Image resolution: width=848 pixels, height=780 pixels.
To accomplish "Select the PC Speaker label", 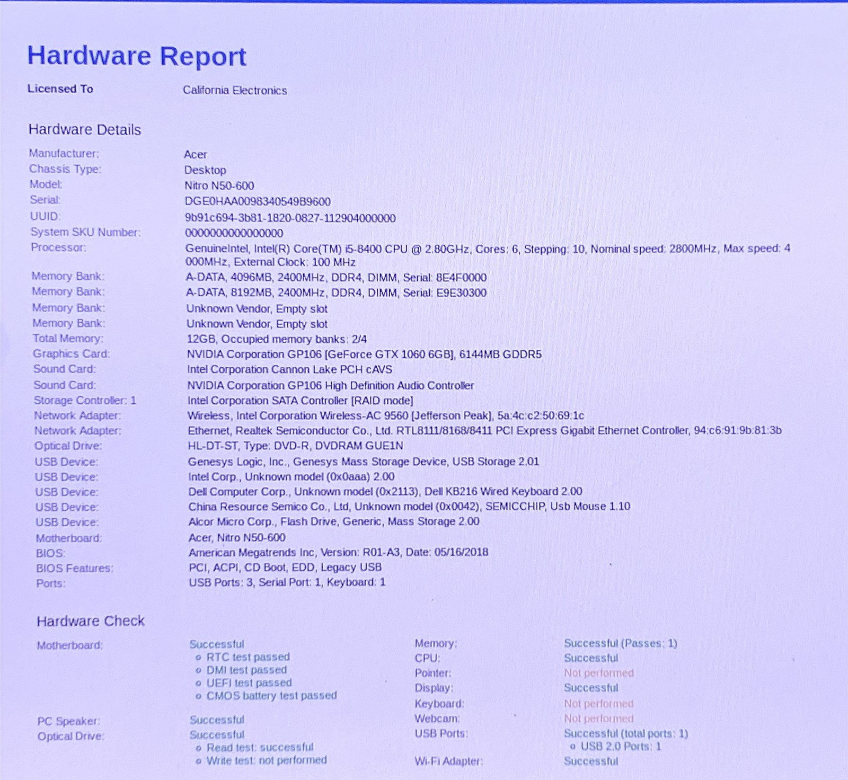I will coord(68,721).
